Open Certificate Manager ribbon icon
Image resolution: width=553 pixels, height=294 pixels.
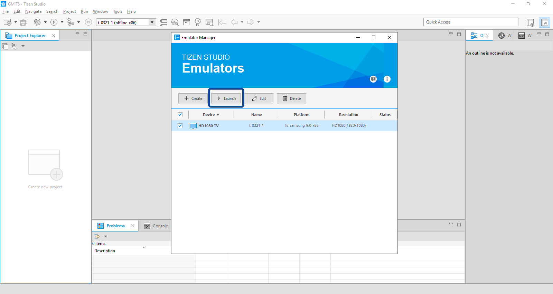[198, 22]
